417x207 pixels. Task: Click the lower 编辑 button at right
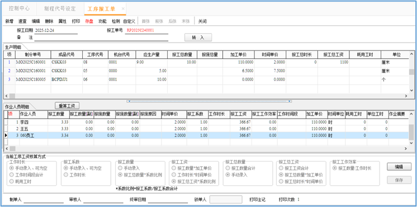click(x=399, y=167)
